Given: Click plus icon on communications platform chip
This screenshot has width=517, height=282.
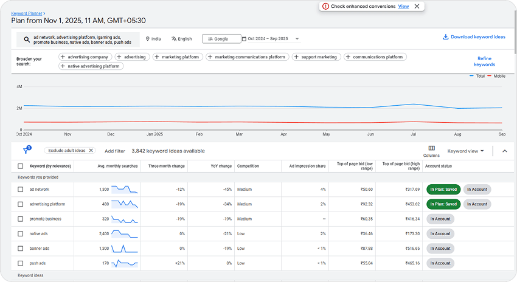Looking at the screenshot, I should tap(348, 57).
